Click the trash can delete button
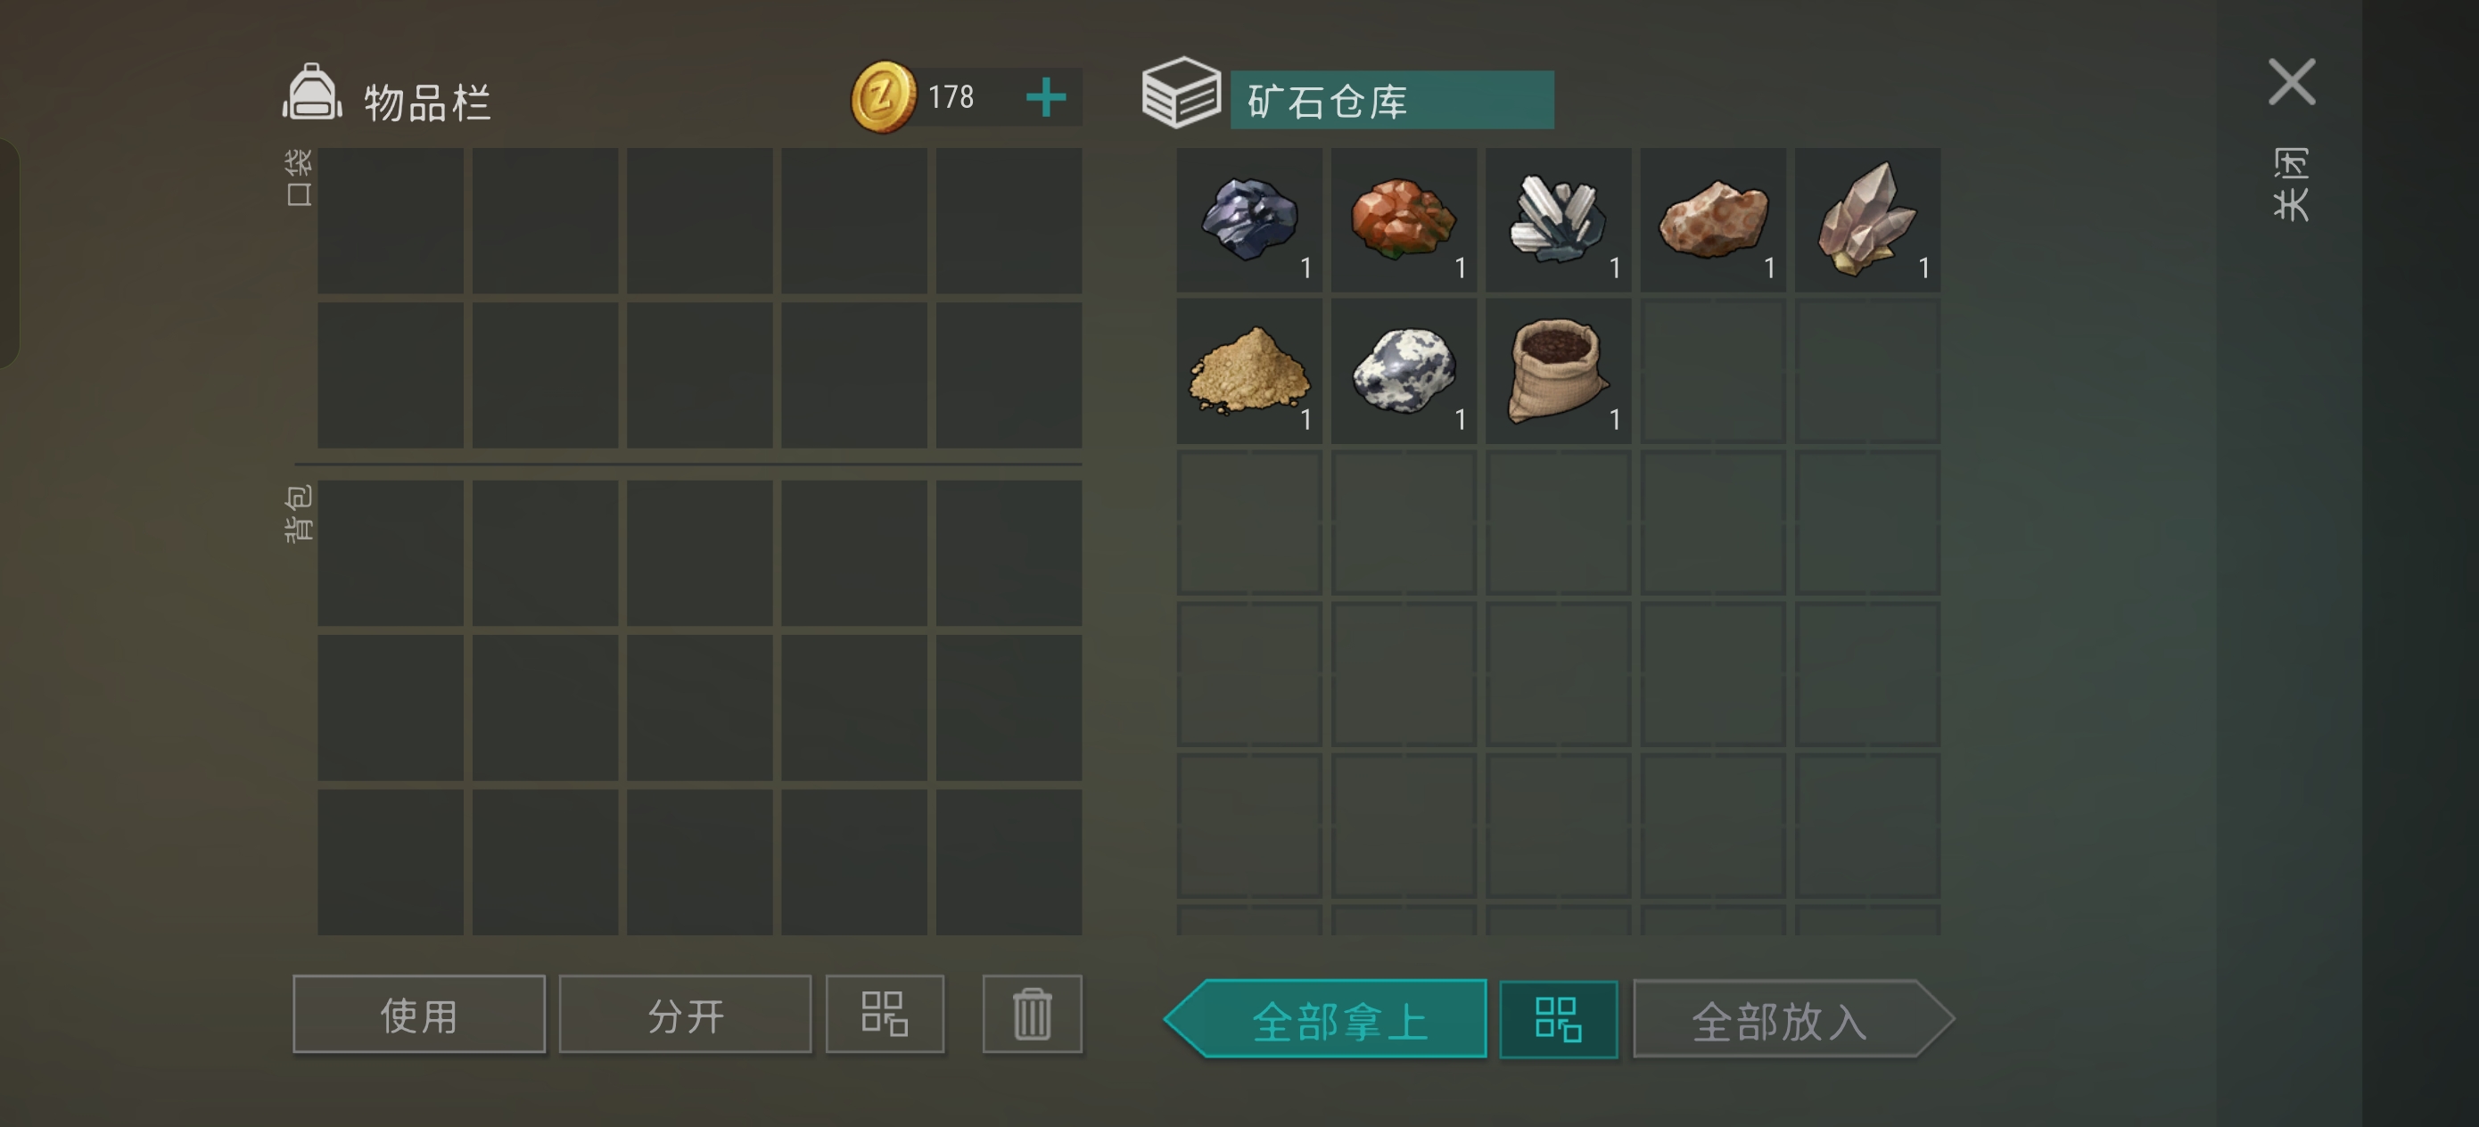This screenshot has width=2479, height=1127. 1032,1015
